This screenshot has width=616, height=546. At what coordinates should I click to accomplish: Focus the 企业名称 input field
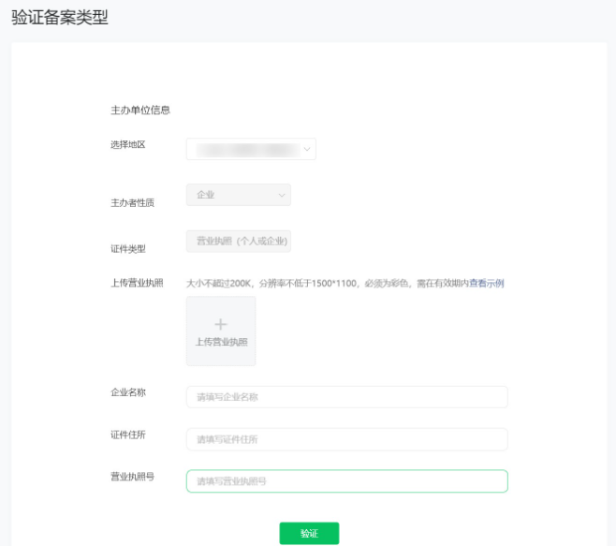pyautogui.click(x=347, y=397)
